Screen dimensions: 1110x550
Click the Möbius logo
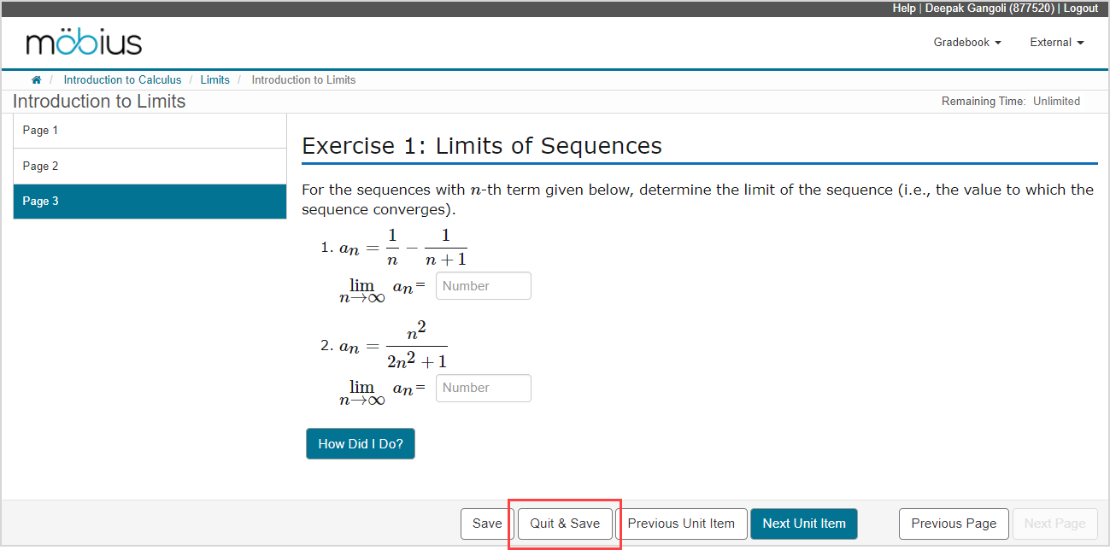[84, 43]
